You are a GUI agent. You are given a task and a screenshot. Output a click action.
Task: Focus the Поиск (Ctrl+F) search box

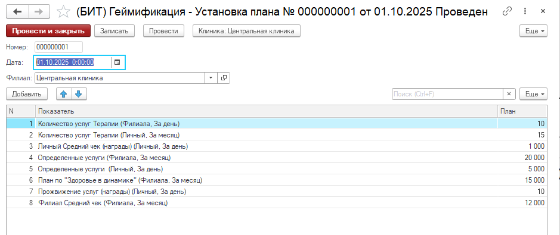coord(447,94)
